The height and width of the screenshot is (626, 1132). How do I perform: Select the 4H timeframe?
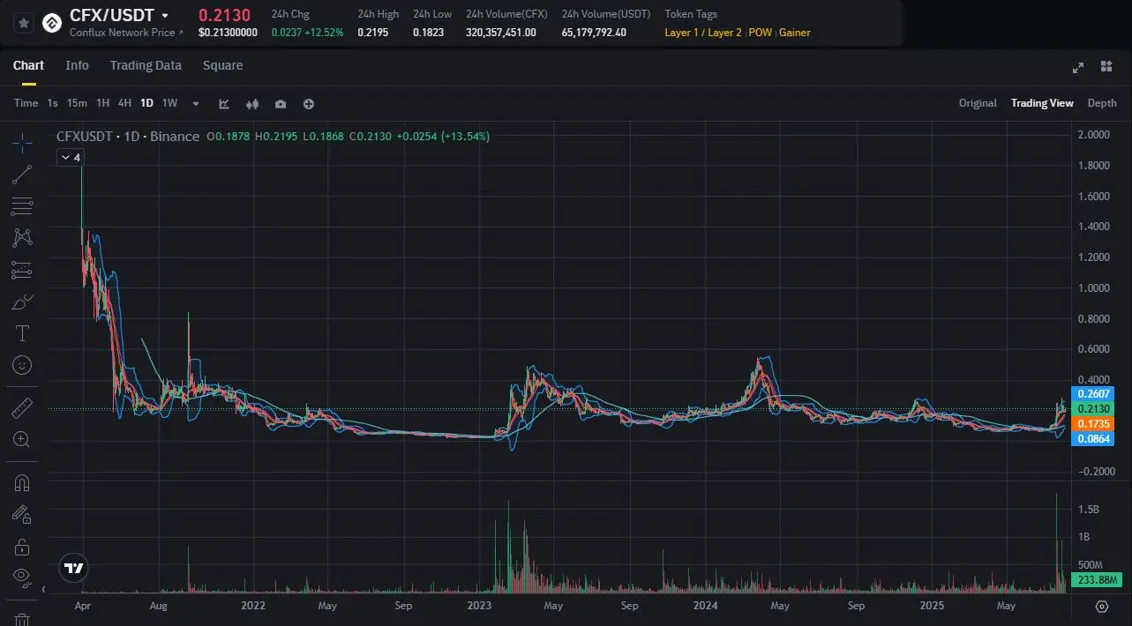[x=124, y=103]
